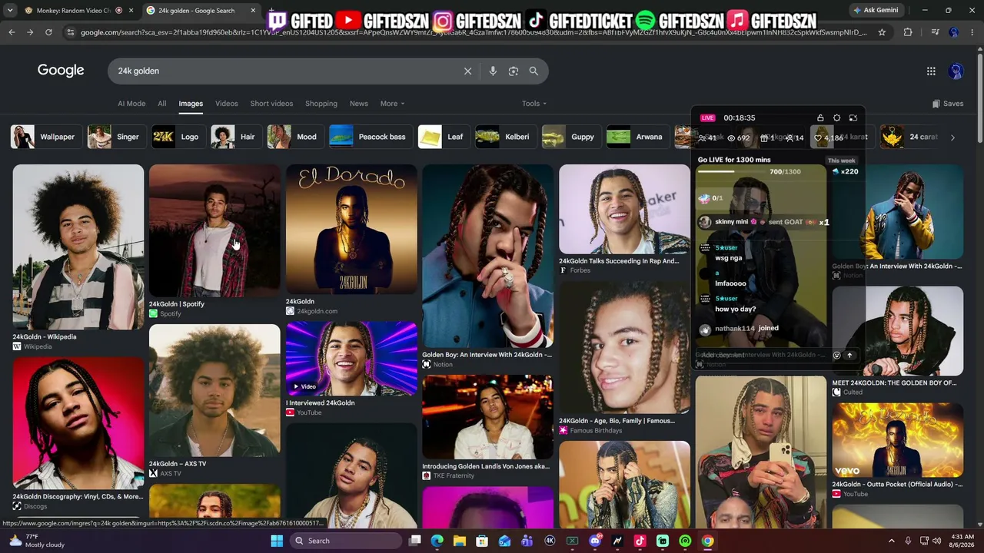Open the emoji picker in the live comment box
Viewport: 984px width, 553px height.
(x=837, y=355)
